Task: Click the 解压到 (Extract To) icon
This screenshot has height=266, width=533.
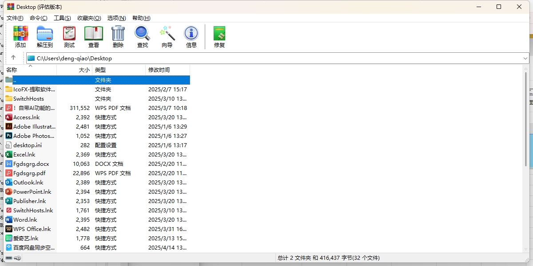Action: point(44,36)
